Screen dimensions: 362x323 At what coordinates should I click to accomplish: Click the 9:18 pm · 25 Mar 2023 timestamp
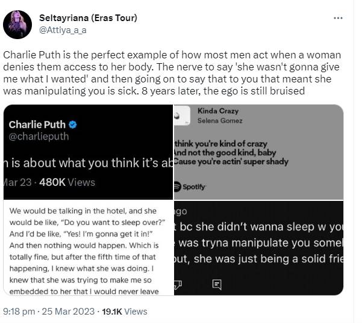coord(47,312)
